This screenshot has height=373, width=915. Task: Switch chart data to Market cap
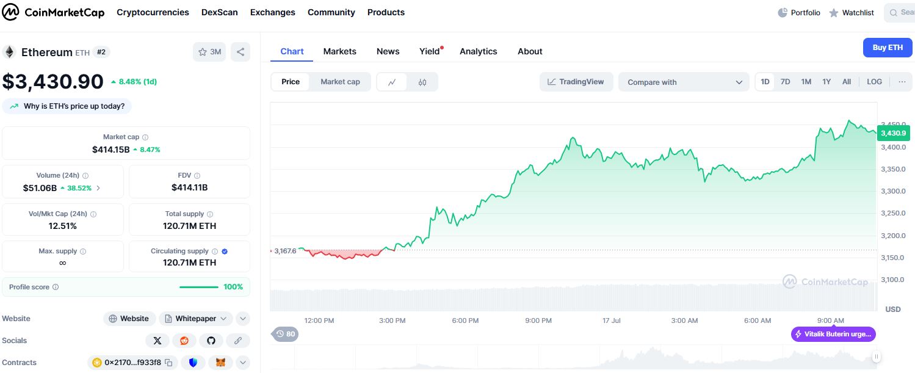coord(340,82)
